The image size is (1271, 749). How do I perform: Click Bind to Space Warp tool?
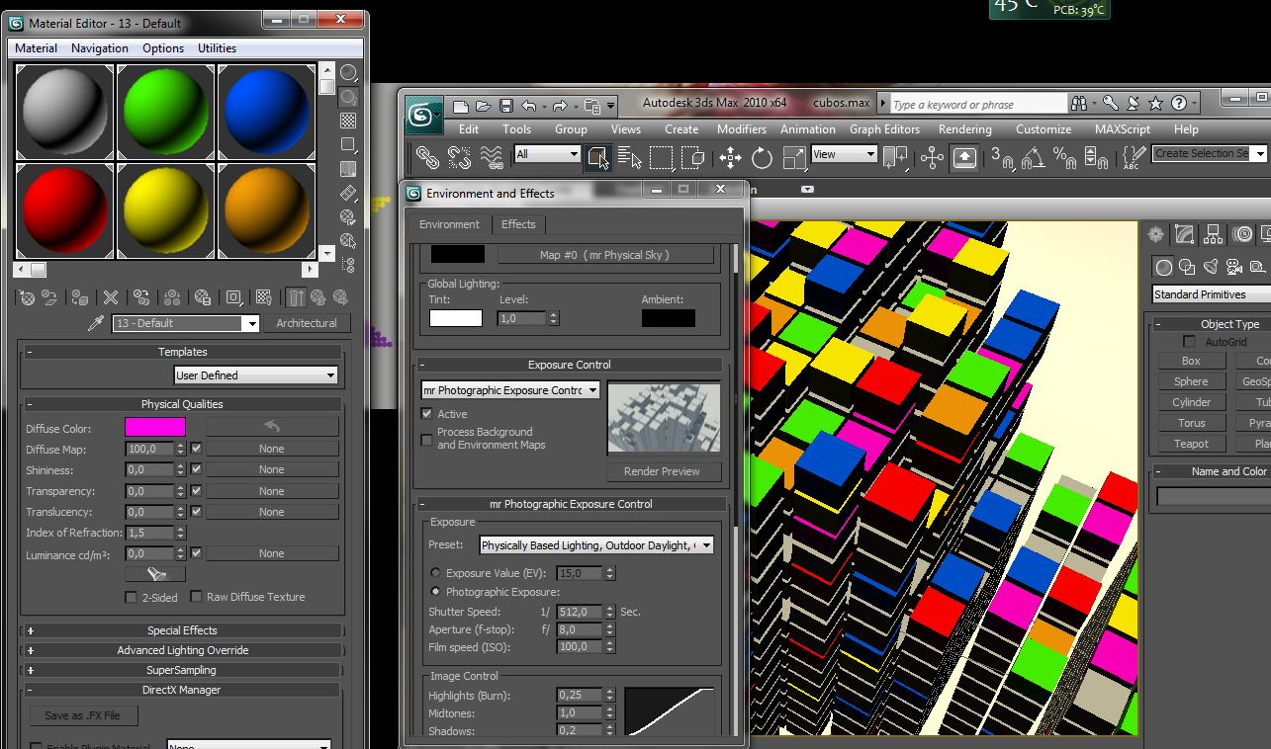coord(492,156)
